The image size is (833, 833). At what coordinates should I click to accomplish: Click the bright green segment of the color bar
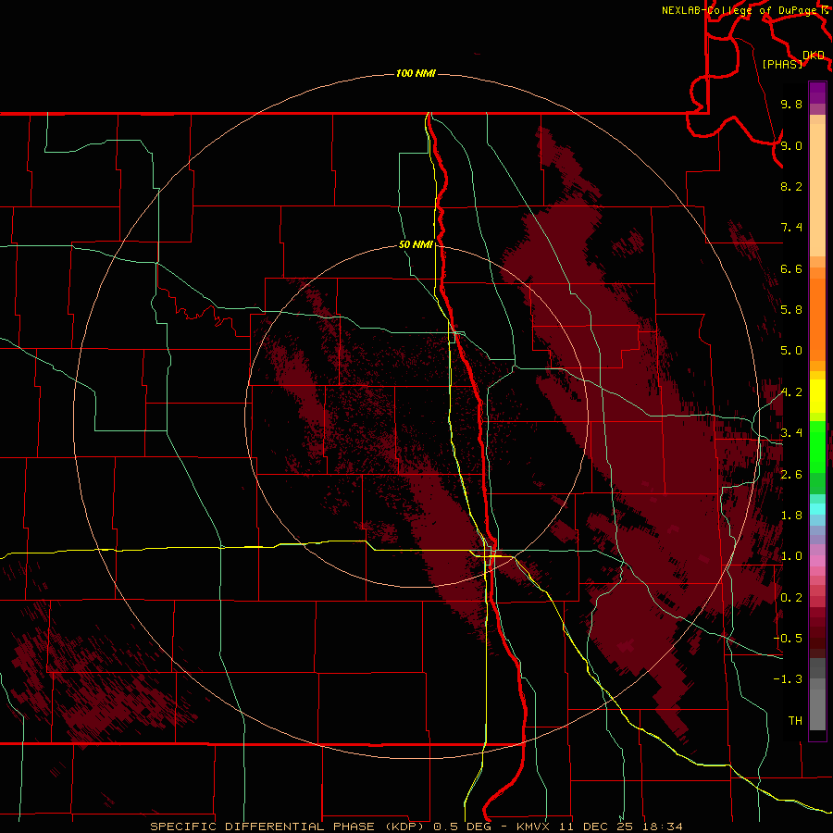[x=817, y=447]
